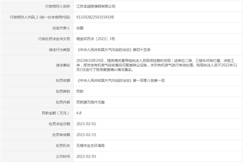
Task: Select decision date 2023-02-01
Action: (x=86, y=124)
